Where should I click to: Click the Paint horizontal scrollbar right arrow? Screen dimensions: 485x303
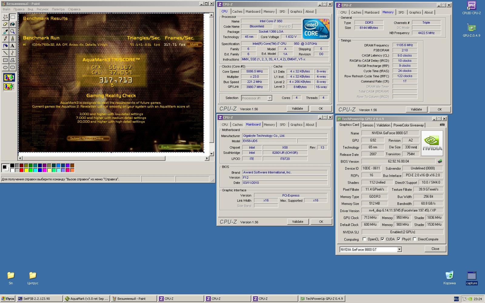(207, 158)
